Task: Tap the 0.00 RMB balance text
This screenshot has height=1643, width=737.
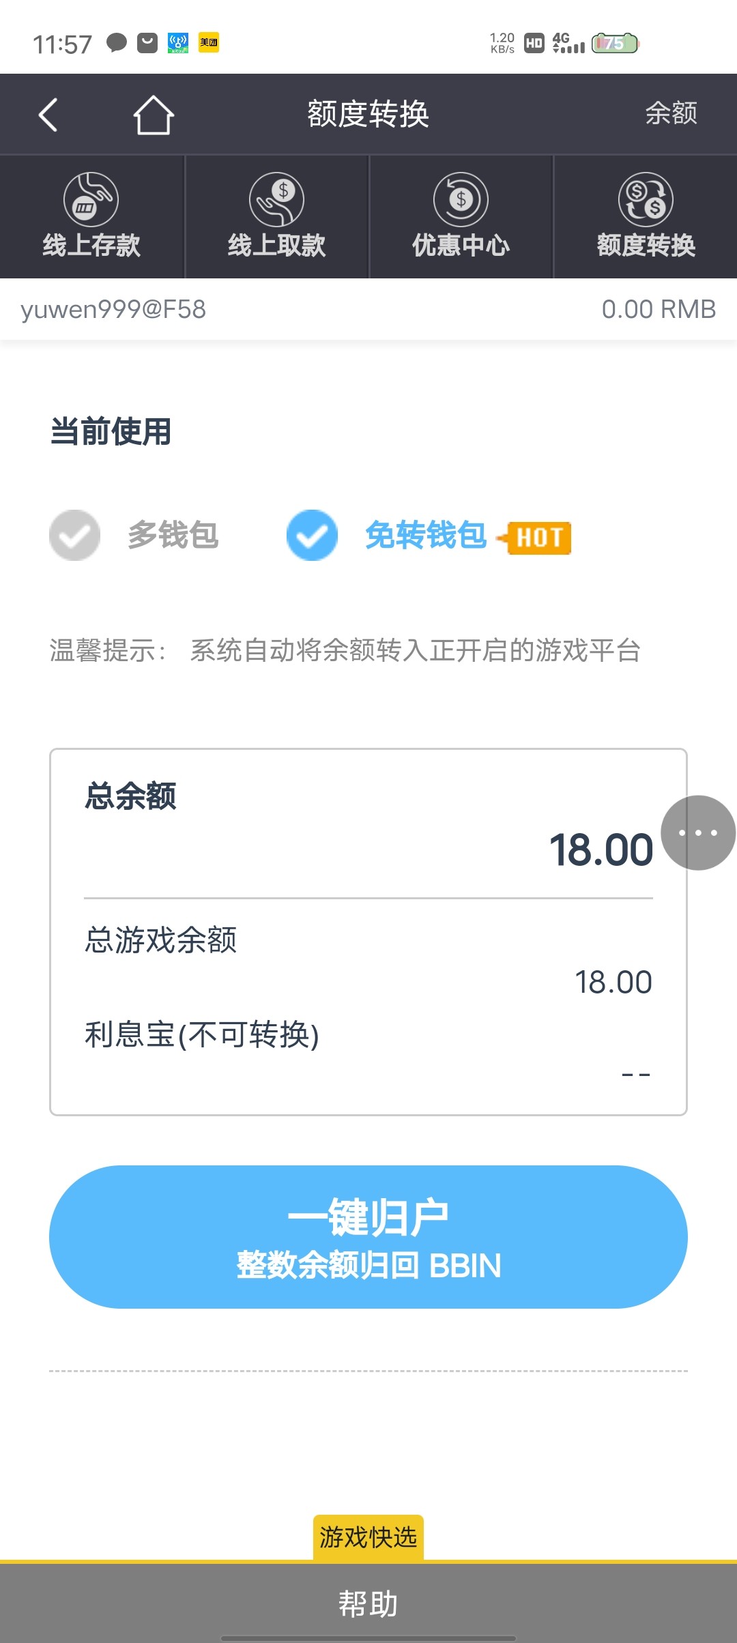Action: [659, 309]
